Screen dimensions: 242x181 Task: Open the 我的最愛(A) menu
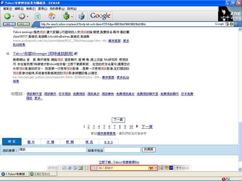click(x=57, y=9)
